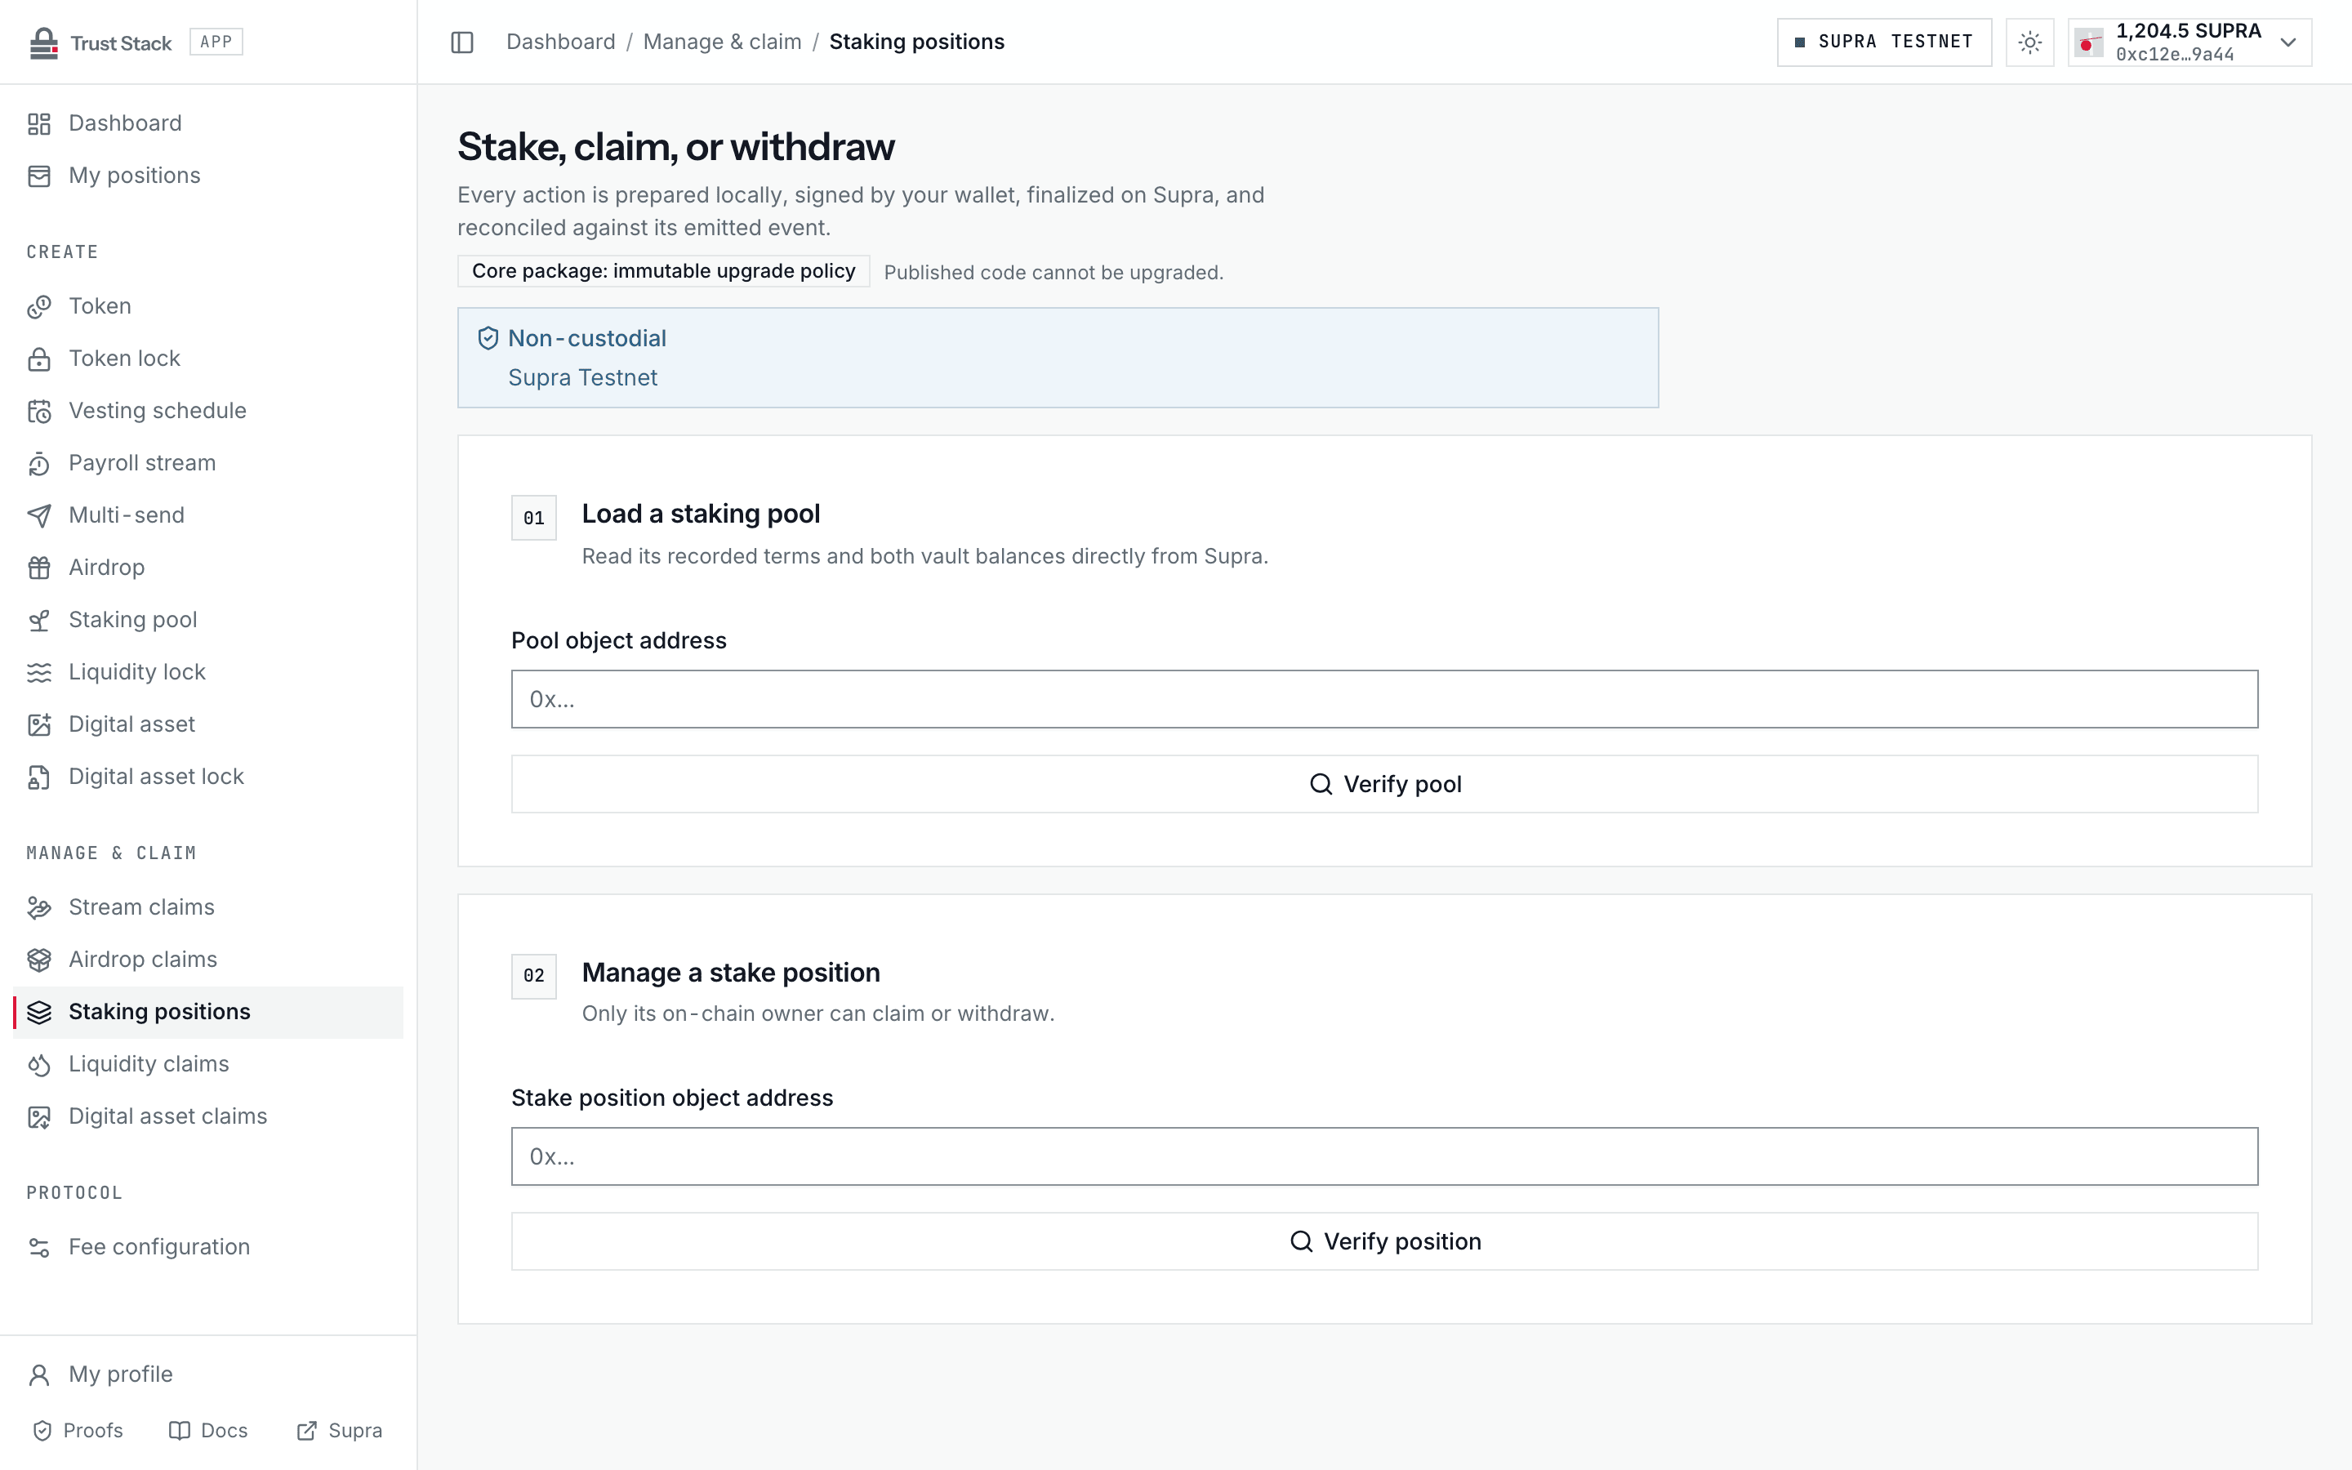Go to My positions

click(x=208, y=176)
